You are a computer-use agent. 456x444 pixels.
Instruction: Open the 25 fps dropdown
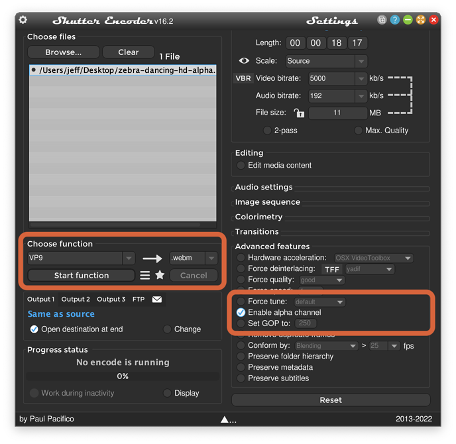pos(383,346)
